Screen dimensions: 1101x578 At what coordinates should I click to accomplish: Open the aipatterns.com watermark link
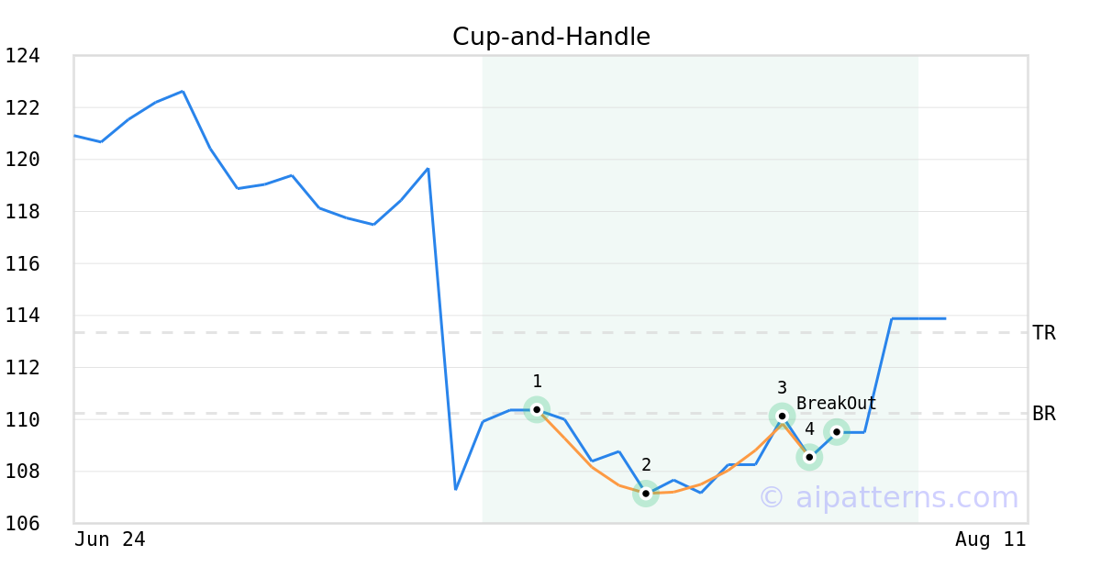click(888, 497)
